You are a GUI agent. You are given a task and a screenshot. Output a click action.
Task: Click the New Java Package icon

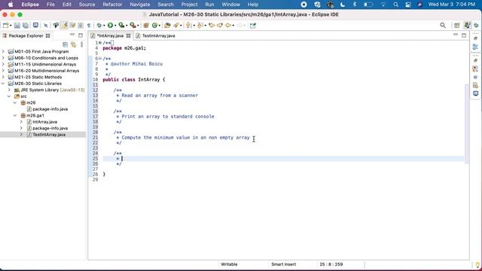pos(146,26)
